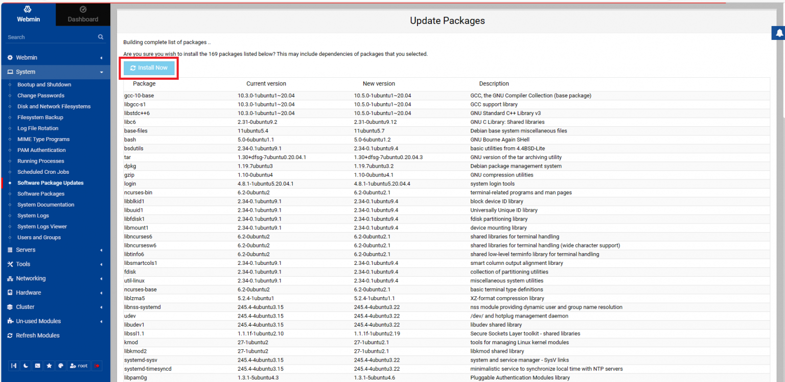This screenshot has width=785, height=382.
Task: Switch to the Dashboard tab
Action: 83,14
